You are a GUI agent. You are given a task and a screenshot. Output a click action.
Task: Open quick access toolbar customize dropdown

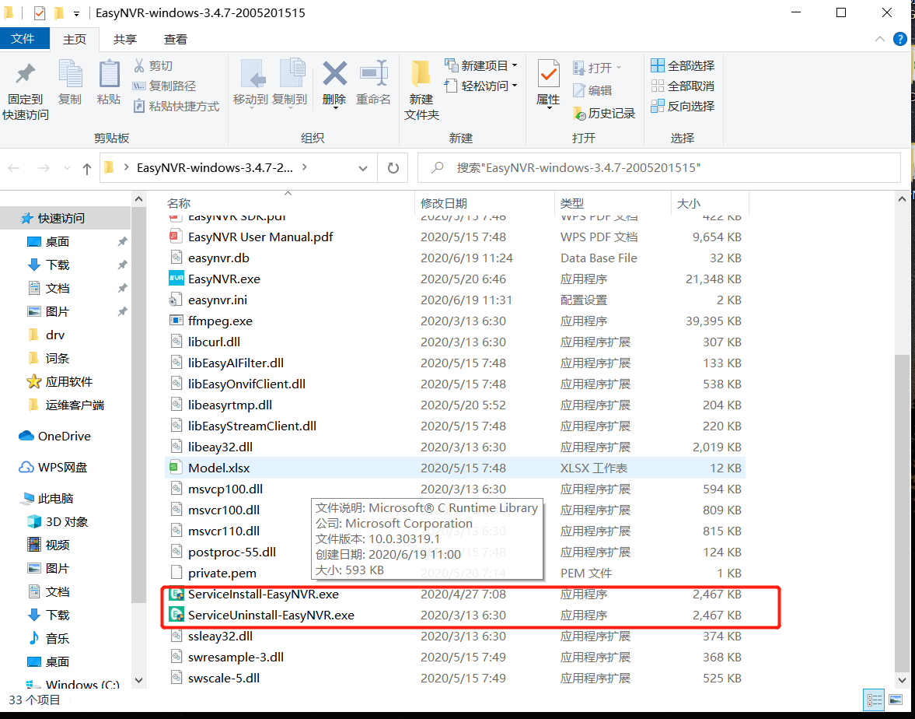coord(76,13)
